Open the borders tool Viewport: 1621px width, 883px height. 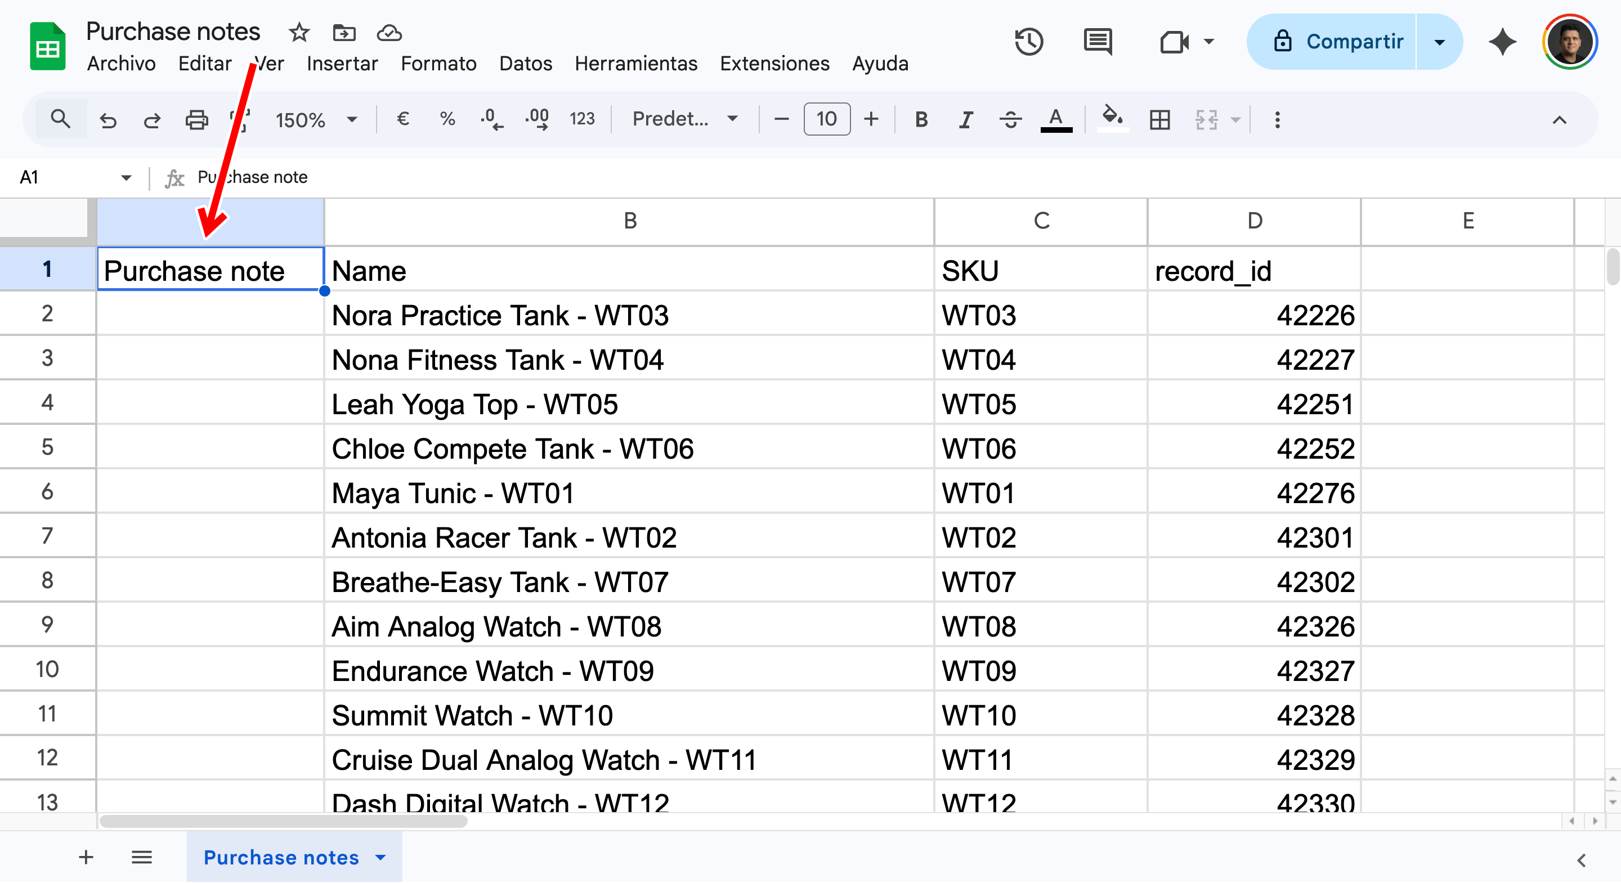1159,119
